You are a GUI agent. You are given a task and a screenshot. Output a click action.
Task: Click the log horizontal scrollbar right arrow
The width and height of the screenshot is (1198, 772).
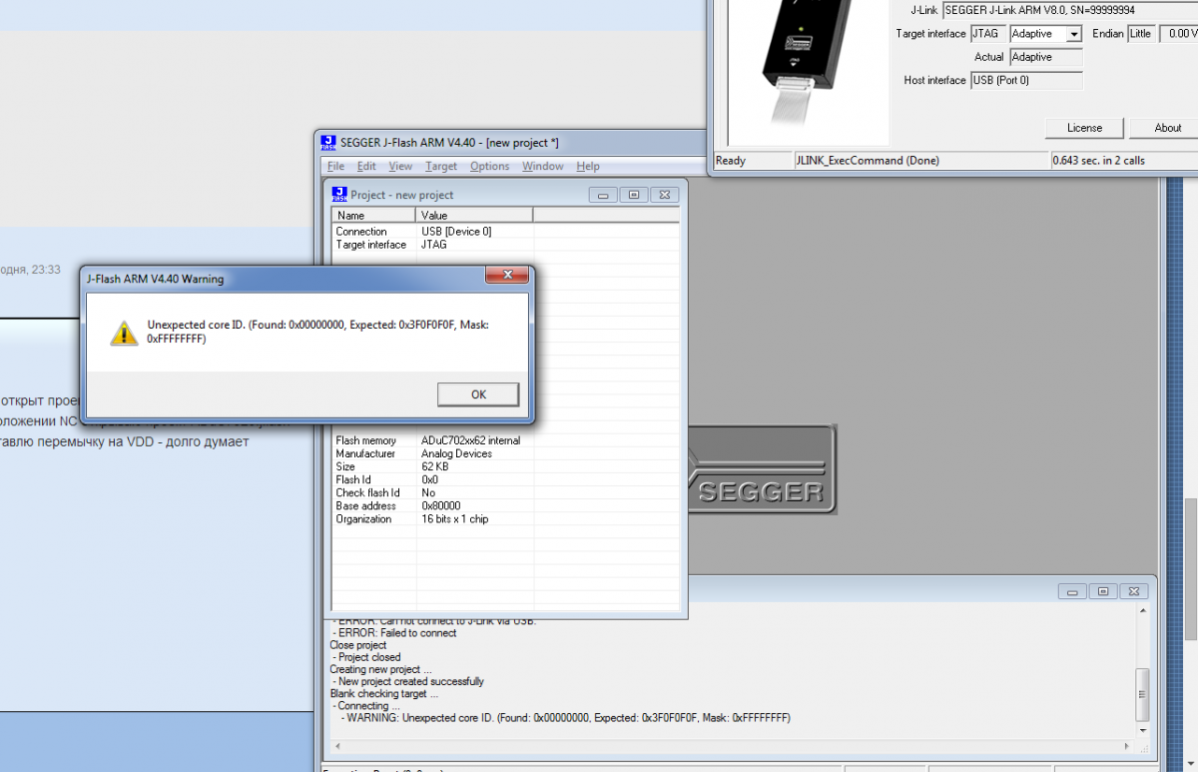(x=1128, y=745)
